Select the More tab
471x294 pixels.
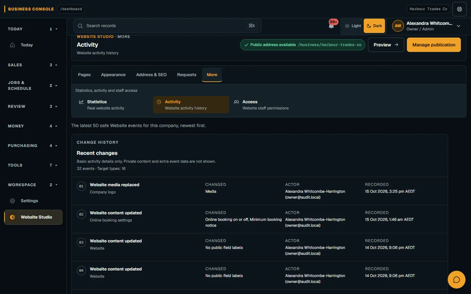pyautogui.click(x=212, y=75)
